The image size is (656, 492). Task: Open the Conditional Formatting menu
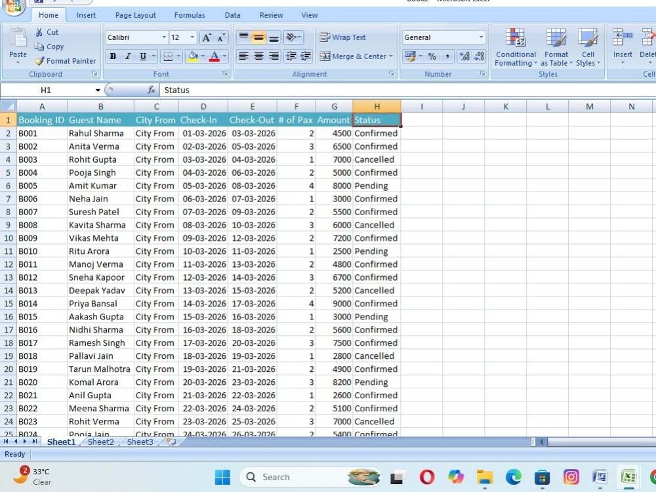(x=516, y=47)
